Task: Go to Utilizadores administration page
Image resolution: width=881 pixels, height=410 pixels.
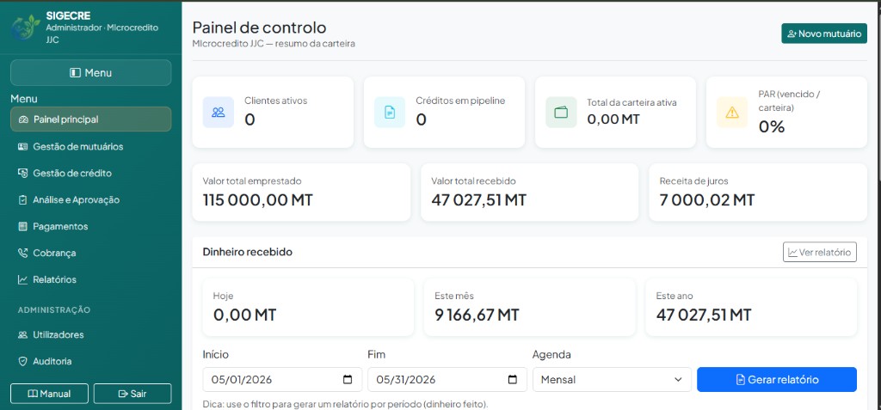Action: [91, 334]
